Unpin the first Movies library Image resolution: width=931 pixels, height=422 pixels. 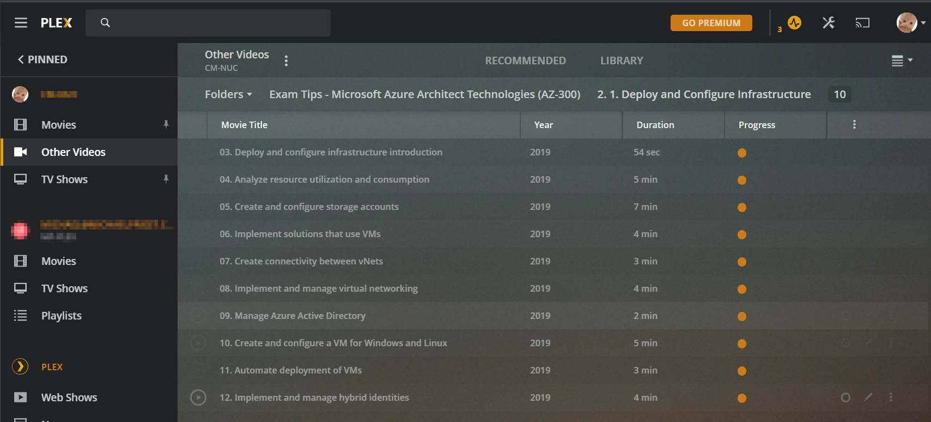coord(166,125)
